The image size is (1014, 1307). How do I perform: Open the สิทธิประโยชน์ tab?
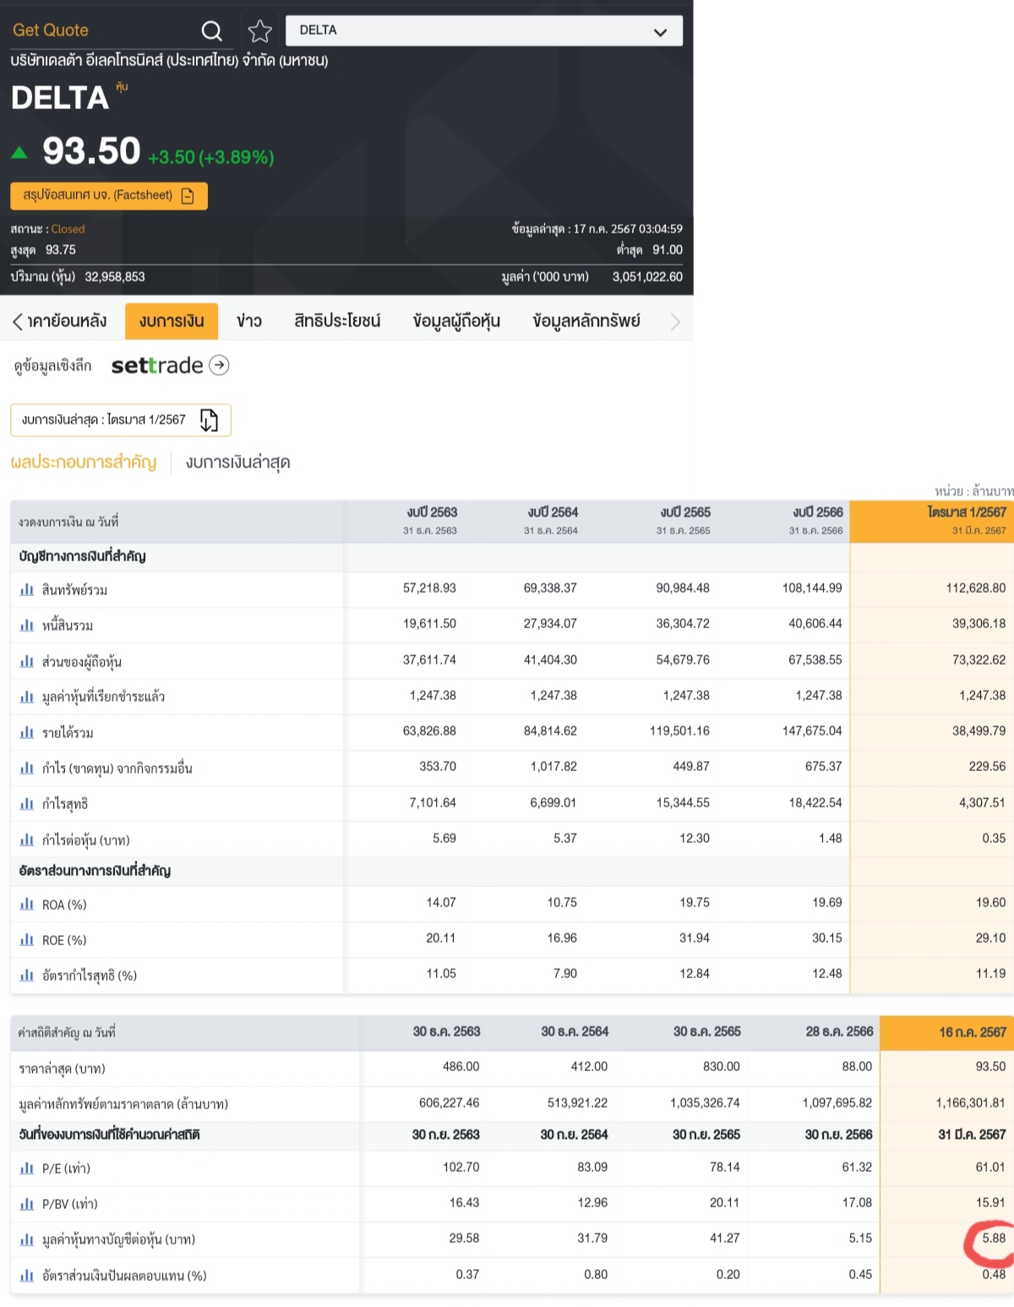pyautogui.click(x=337, y=321)
